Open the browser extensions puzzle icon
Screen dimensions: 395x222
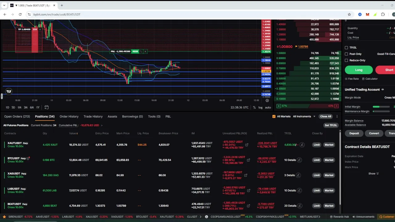[383, 14]
